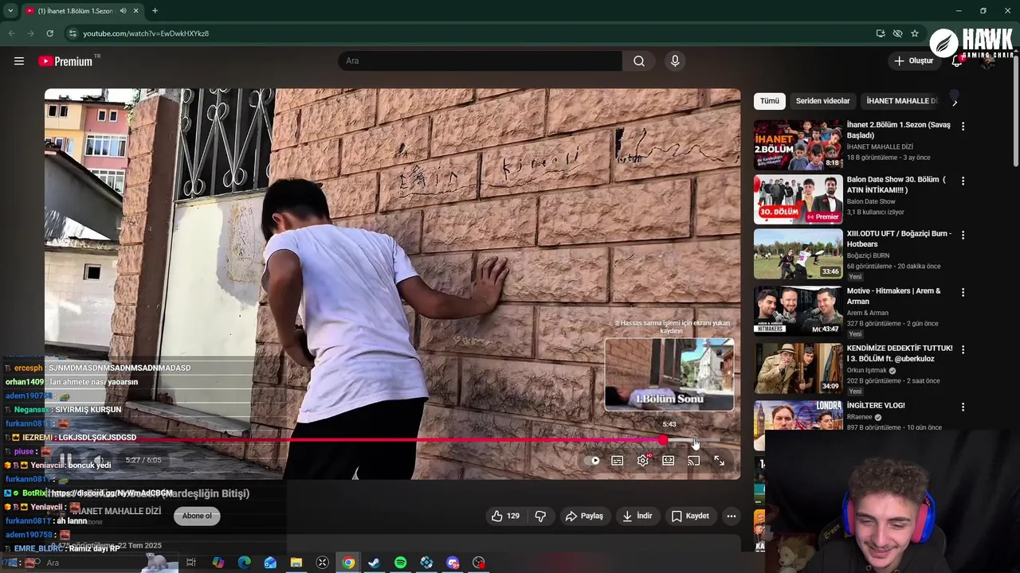Open options for XIII.ODTU UFT video

tap(963, 236)
